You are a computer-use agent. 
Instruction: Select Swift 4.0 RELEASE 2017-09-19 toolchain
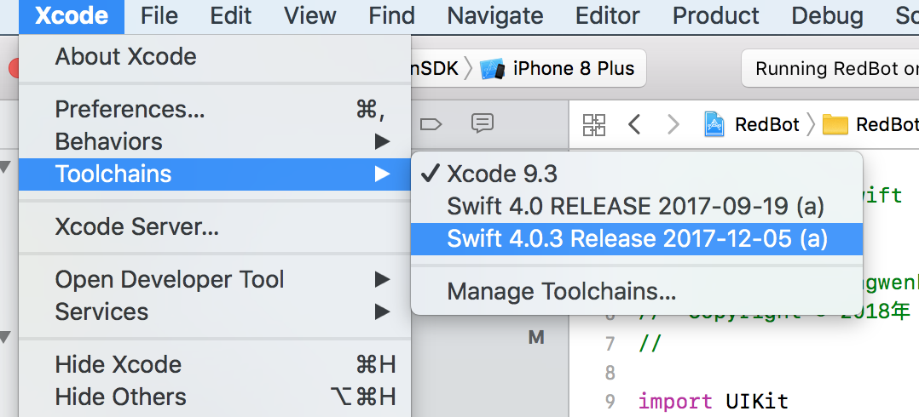pos(637,206)
